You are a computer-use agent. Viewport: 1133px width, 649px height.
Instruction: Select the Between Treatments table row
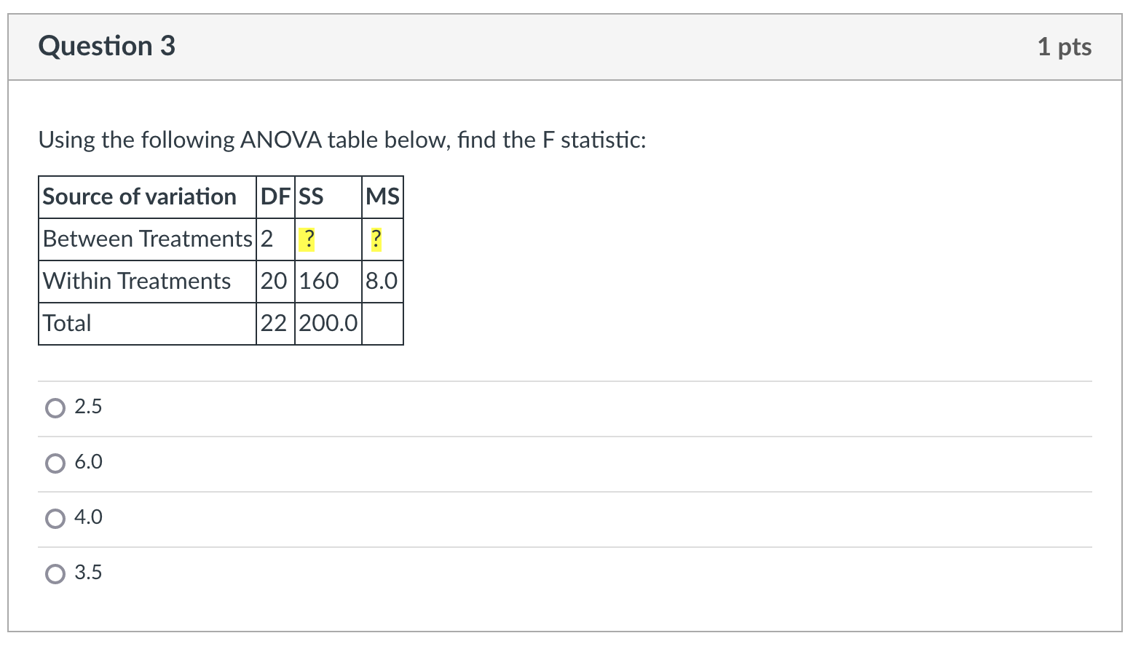coord(146,239)
